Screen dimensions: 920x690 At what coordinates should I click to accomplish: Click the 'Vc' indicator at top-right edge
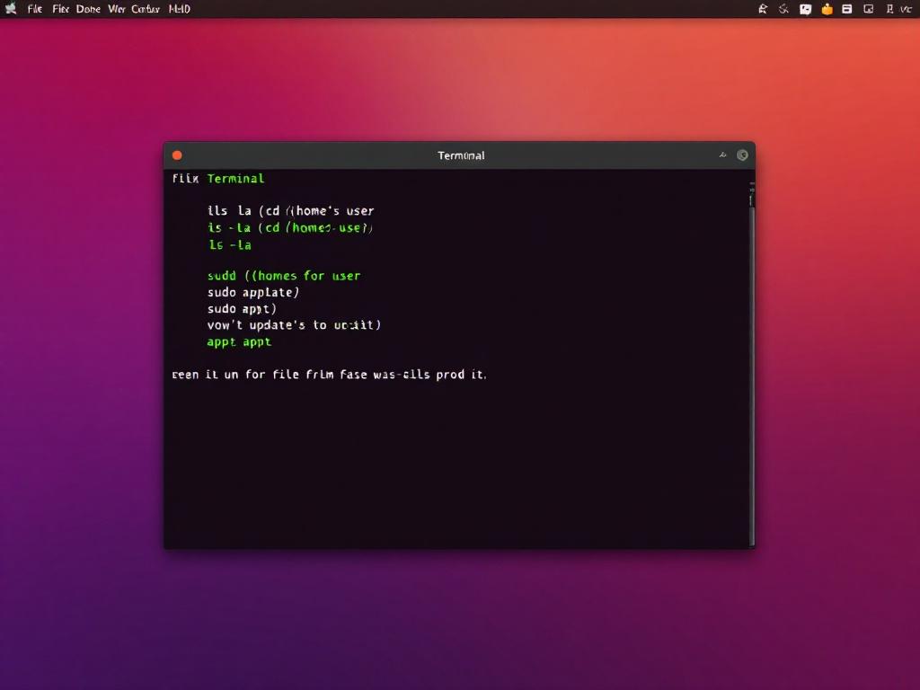click(x=905, y=9)
